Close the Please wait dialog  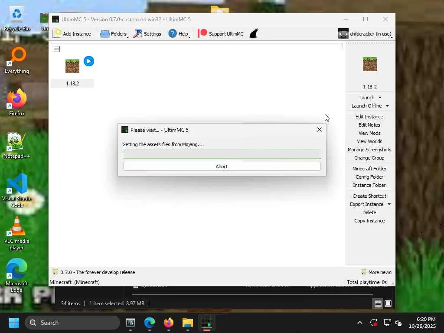tap(320, 130)
